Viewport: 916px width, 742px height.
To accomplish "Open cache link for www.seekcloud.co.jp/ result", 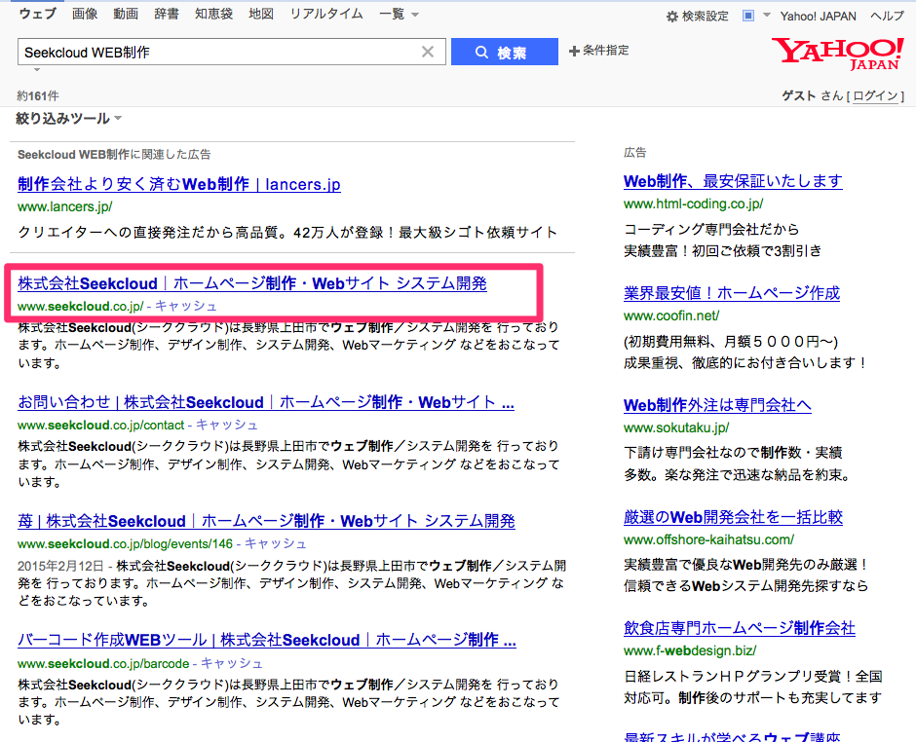I will click(186, 306).
